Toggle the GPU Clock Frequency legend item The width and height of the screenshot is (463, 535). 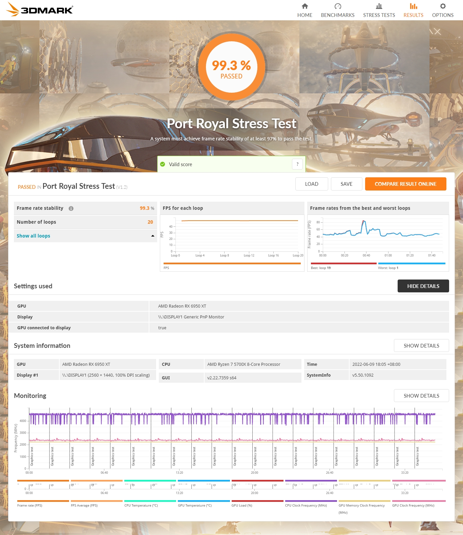point(419,503)
